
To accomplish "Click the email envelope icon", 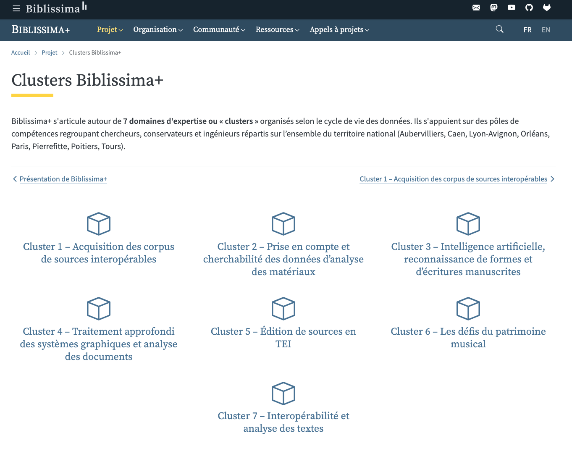I will pos(476,8).
